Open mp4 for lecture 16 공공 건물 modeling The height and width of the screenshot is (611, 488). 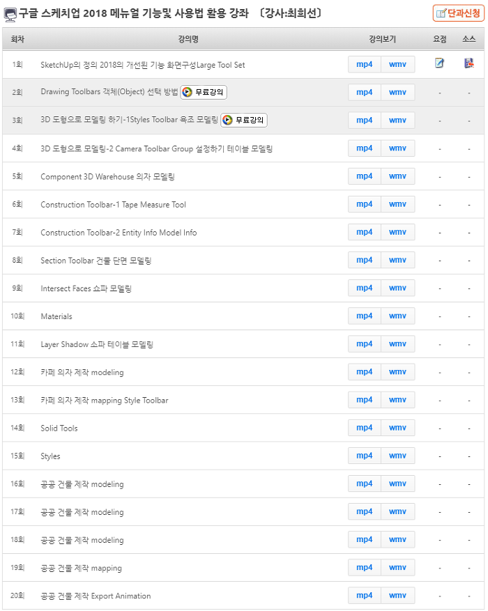365,484
